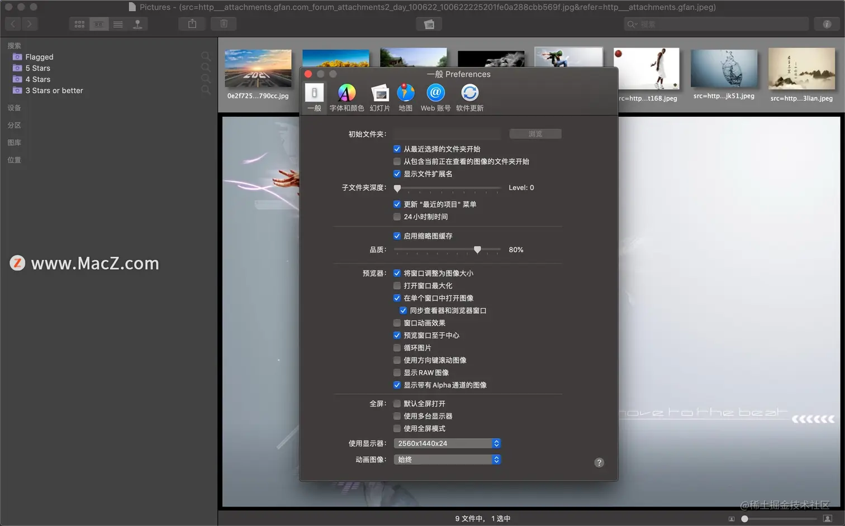
Task: Click the 品质 quality slider handle
Action: [477, 250]
